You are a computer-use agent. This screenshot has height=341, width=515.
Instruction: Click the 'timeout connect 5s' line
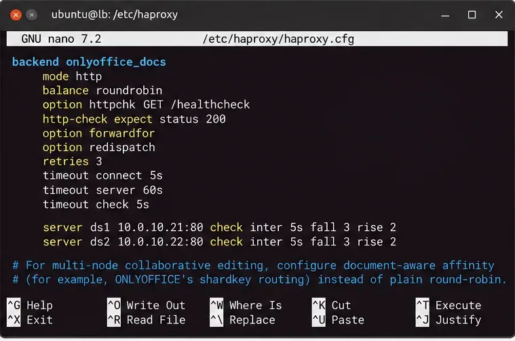(102, 176)
